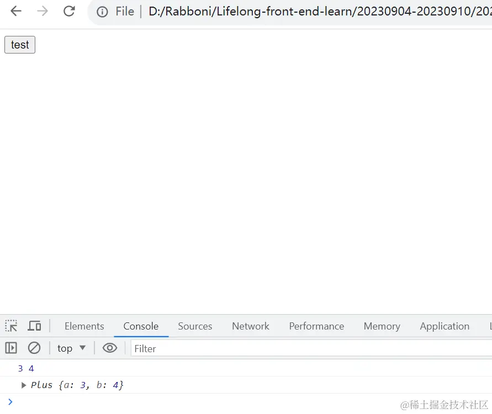View site information via the info icon

[x=102, y=12]
